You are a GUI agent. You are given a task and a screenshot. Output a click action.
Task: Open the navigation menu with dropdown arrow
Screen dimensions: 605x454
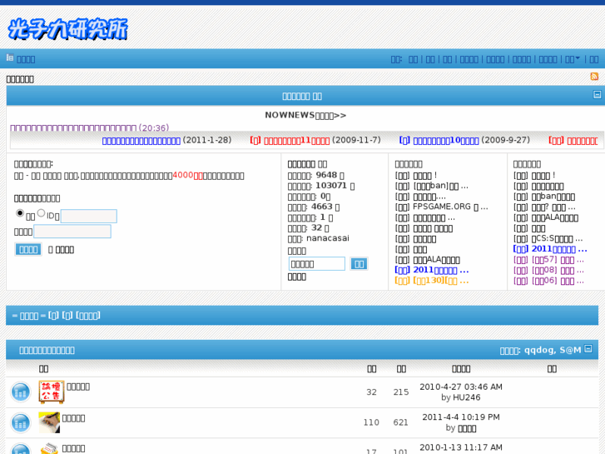click(x=573, y=59)
